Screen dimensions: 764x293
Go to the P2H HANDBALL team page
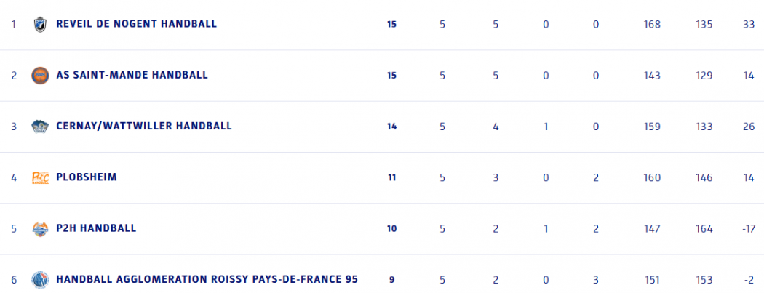coord(96,228)
